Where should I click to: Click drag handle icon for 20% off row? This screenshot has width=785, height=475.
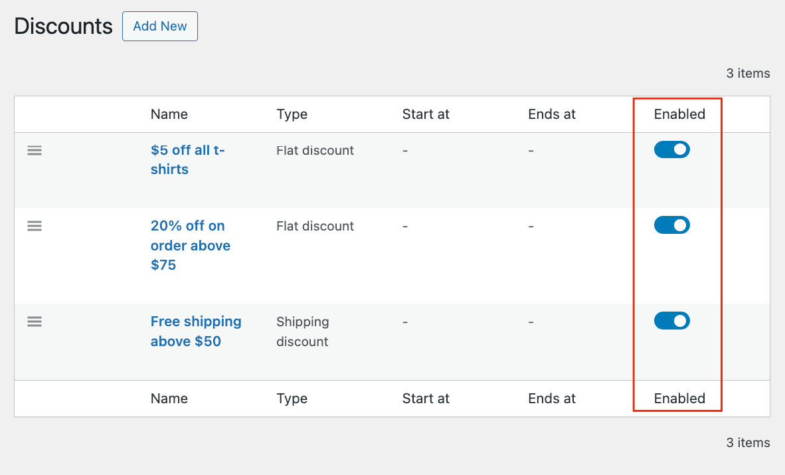coord(35,227)
